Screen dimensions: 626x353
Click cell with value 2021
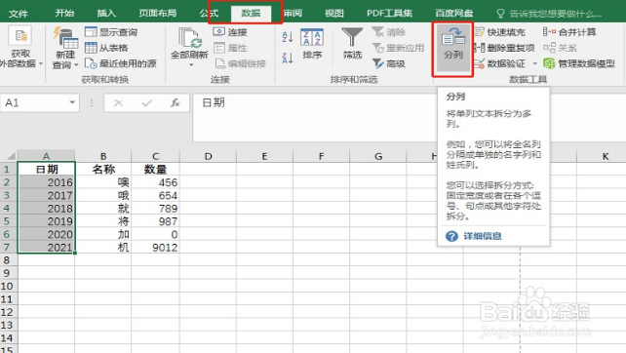tap(46, 248)
